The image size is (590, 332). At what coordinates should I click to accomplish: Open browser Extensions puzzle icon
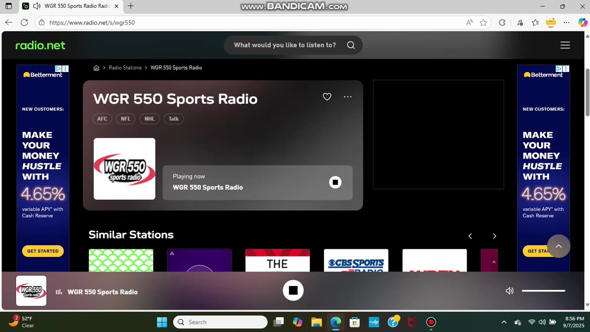(502, 22)
